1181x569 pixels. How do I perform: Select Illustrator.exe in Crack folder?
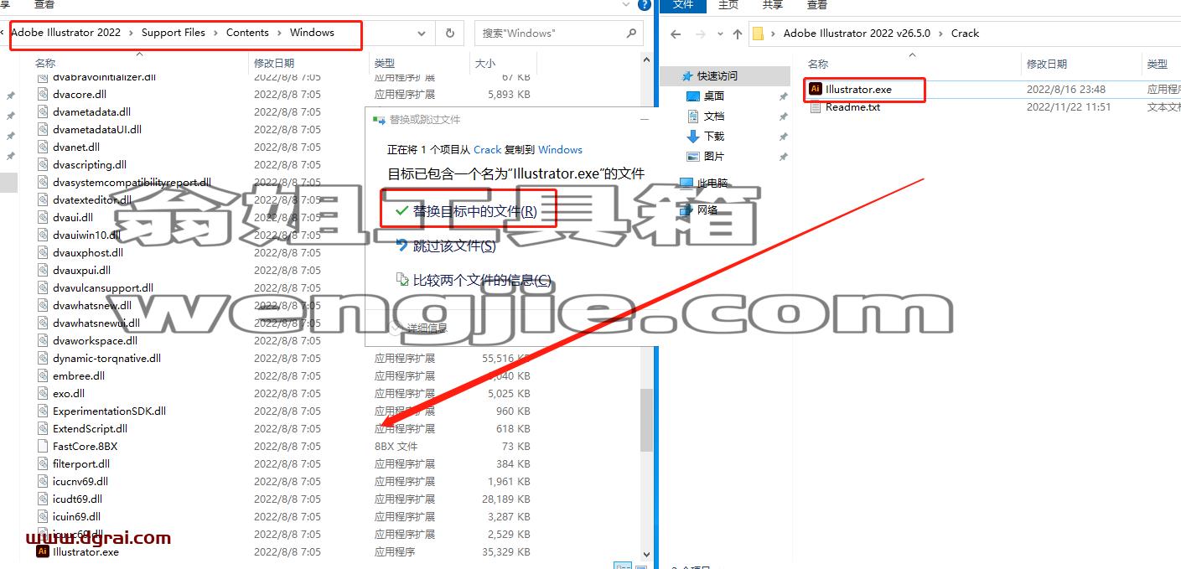tap(858, 89)
